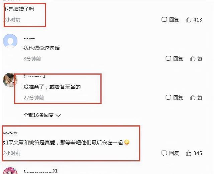The image size is (214, 174).
Task: Click 赞 label on the '没准离了' comment
Action: [x=200, y=98]
